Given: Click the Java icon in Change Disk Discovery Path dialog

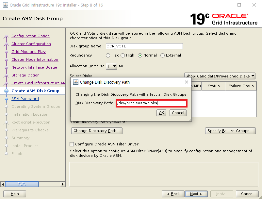Looking at the screenshot, I should click(x=76, y=82).
